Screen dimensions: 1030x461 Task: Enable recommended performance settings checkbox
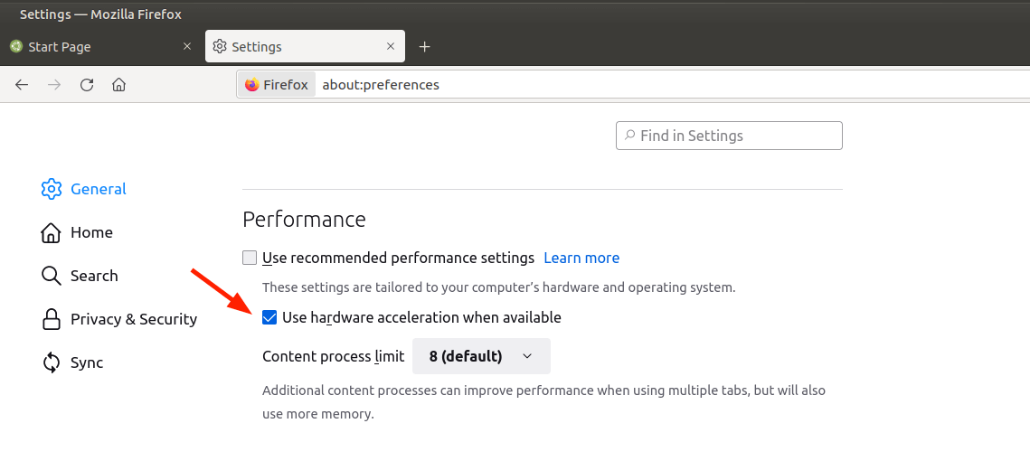tap(250, 259)
